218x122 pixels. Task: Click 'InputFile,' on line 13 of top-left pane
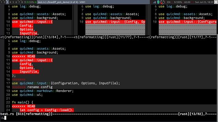pyautogui.click(x=29, y=33)
